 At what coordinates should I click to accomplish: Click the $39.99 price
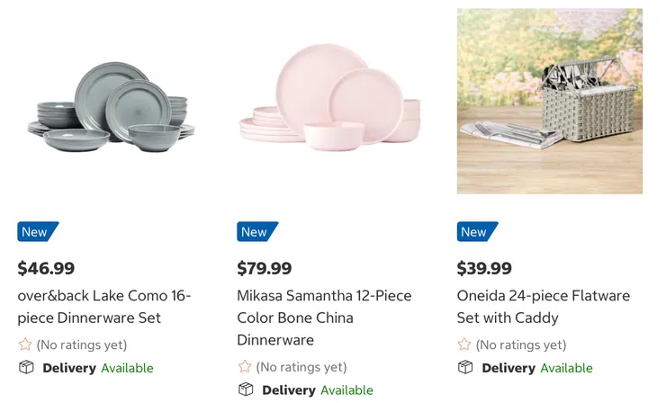click(x=484, y=268)
